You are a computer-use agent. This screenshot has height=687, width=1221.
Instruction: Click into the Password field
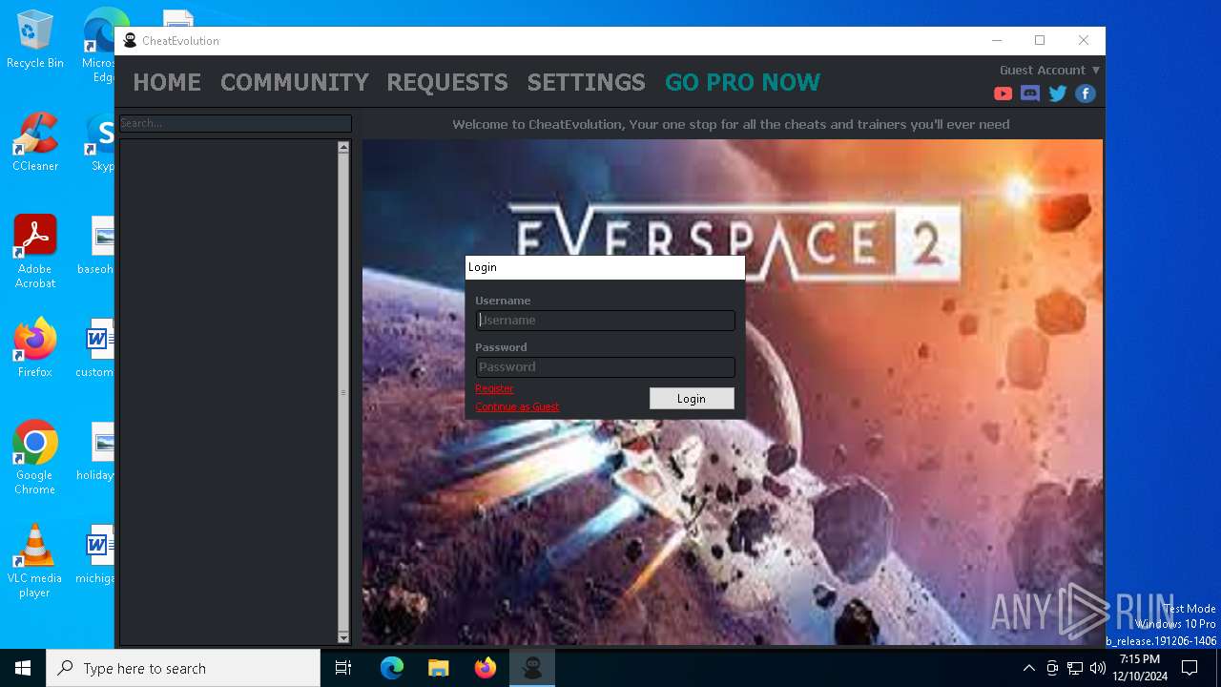pyautogui.click(x=605, y=367)
